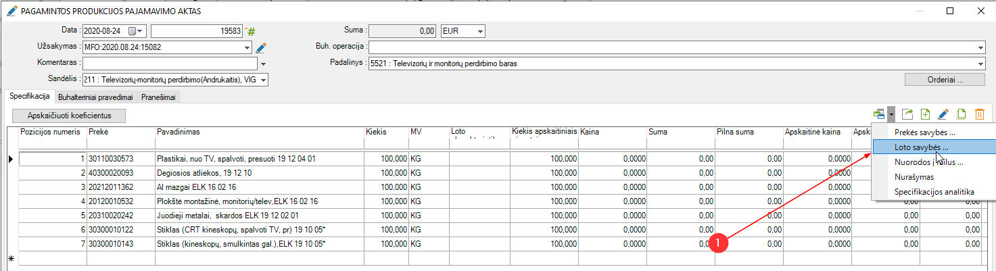Screen dimensions: 996x271
Task: Expand the Padalinys dropdown
Action: tap(980, 64)
